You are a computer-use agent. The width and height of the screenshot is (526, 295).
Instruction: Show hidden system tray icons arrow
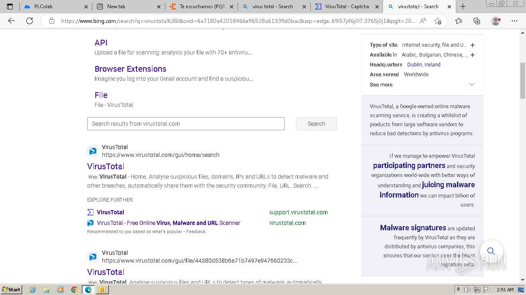[459, 290]
